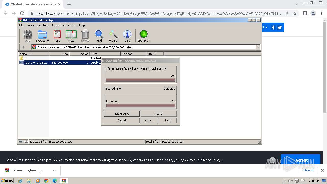This screenshot has width=327, height=184.
Task: Show archive Info icon
Action: [x=127, y=36]
